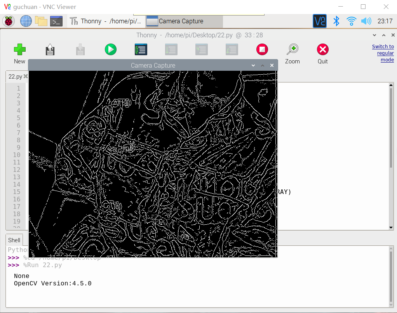397x313 pixels.
Task: Click line number 15 in the editor gutter
Action: click(x=17, y=192)
